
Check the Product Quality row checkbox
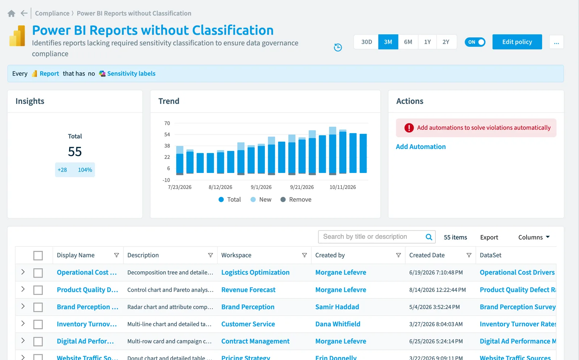(x=38, y=290)
